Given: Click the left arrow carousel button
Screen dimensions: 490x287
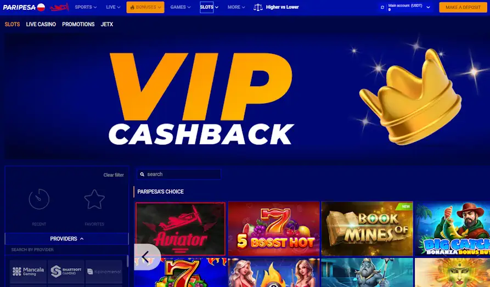Looking at the screenshot, I should click(x=148, y=257).
